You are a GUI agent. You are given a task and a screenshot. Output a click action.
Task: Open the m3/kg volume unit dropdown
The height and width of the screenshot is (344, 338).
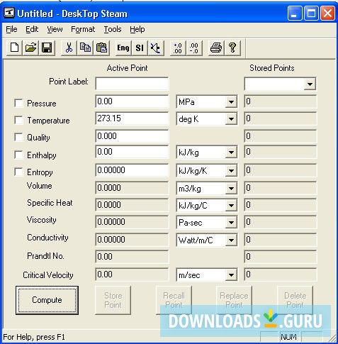231,189
